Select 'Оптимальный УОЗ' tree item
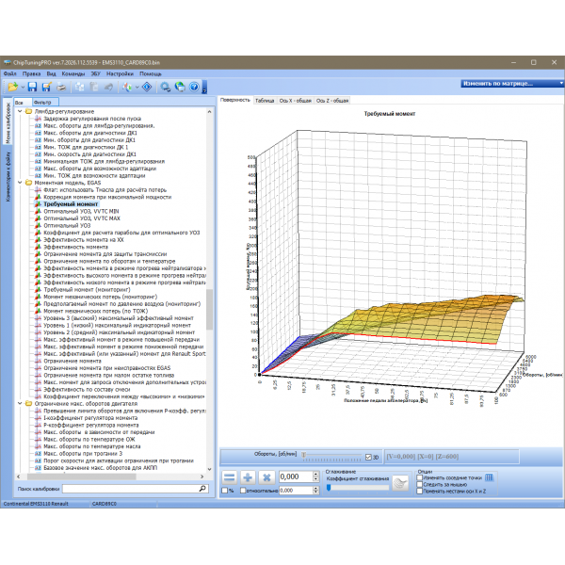 [67, 226]
